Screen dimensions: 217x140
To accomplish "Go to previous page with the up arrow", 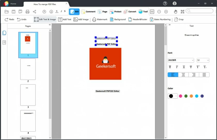I will [x=44, y=12].
